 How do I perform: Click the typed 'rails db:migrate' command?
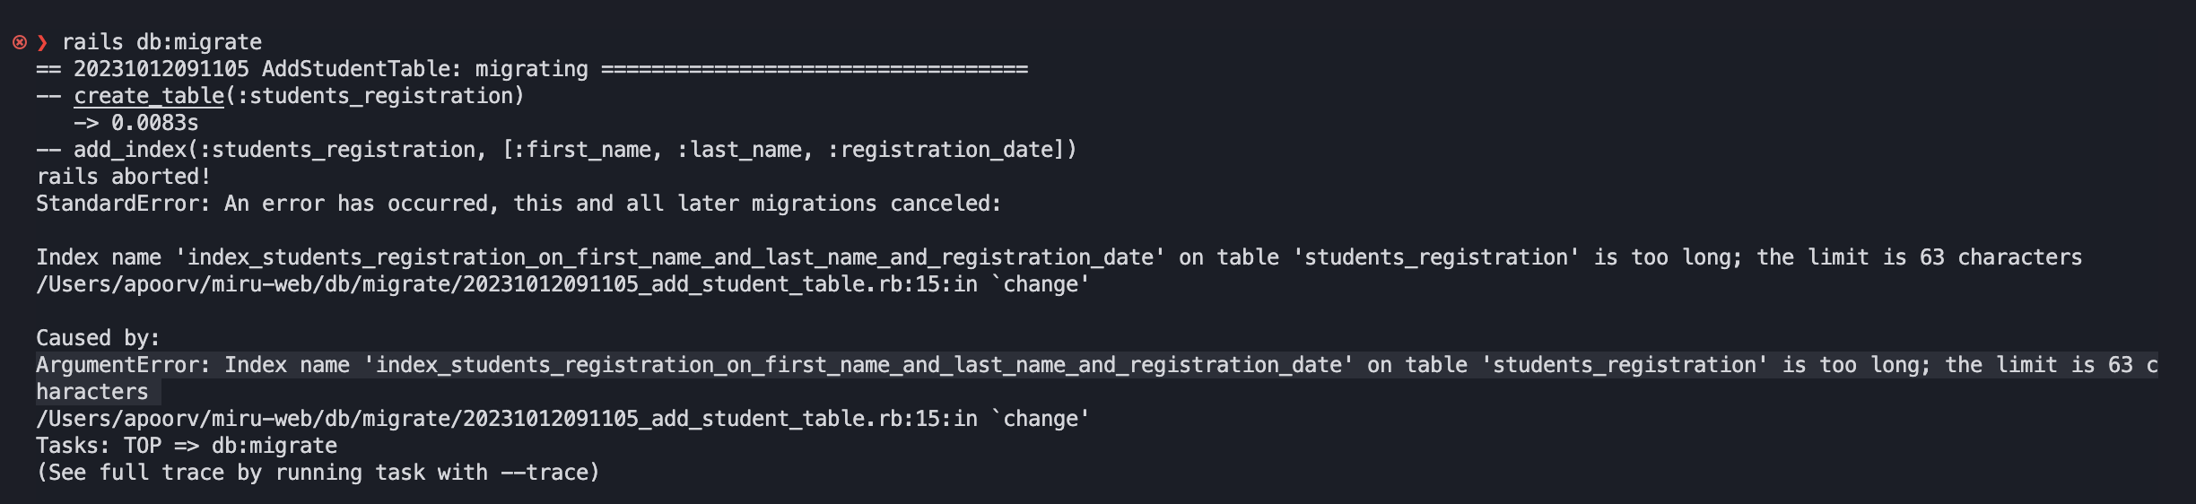pos(161,42)
